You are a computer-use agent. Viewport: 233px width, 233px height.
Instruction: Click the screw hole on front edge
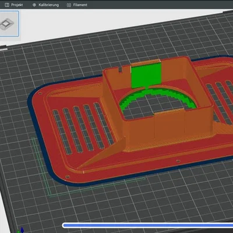pyautogui.click(x=178, y=161)
